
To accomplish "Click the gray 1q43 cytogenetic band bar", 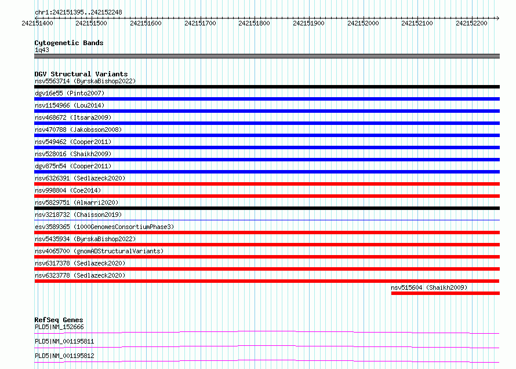I will [x=267, y=56].
